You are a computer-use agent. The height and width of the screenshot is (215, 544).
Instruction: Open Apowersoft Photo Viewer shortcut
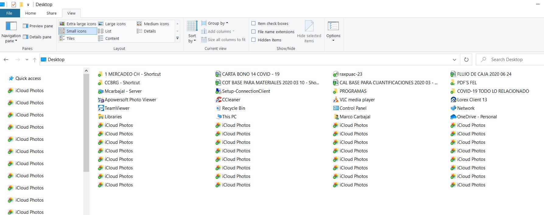click(127, 99)
